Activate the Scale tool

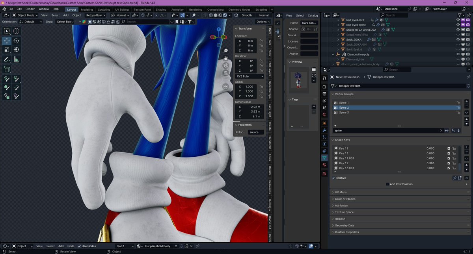pyautogui.click(x=7, y=50)
